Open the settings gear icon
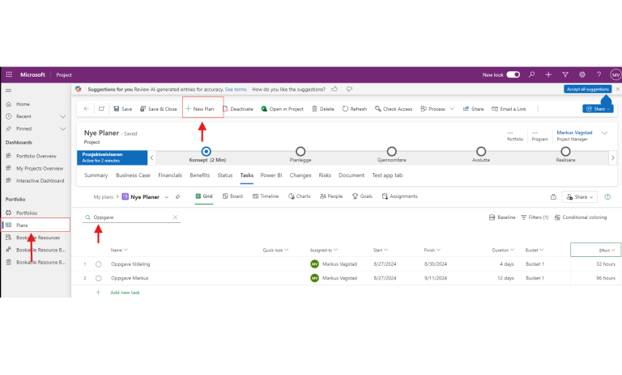The width and height of the screenshot is (622, 375). point(582,74)
